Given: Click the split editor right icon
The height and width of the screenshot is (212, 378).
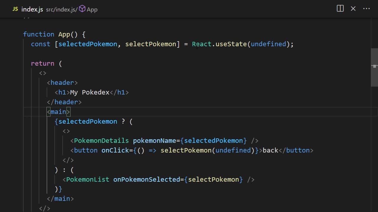Looking at the screenshot, I should (340, 9).
